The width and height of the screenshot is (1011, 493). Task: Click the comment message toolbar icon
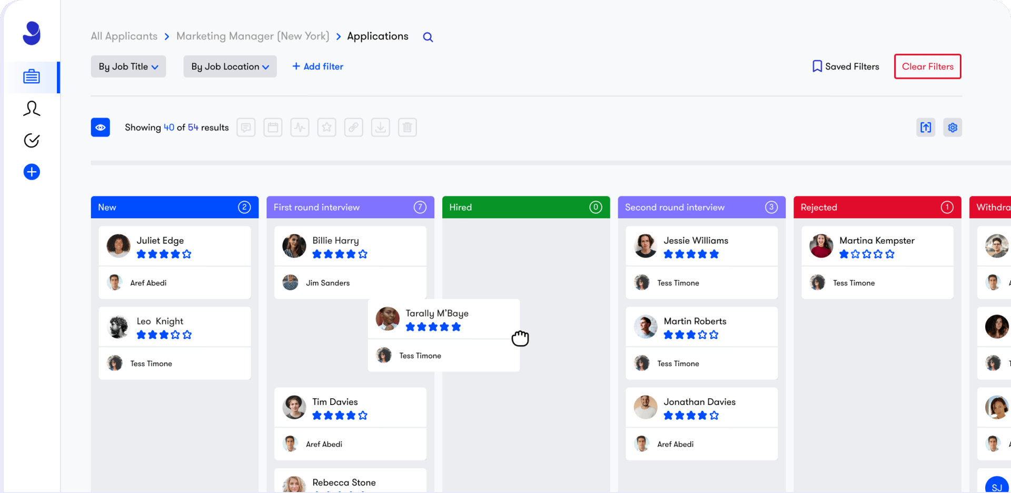pyautogui.click(x=246, y=127)
